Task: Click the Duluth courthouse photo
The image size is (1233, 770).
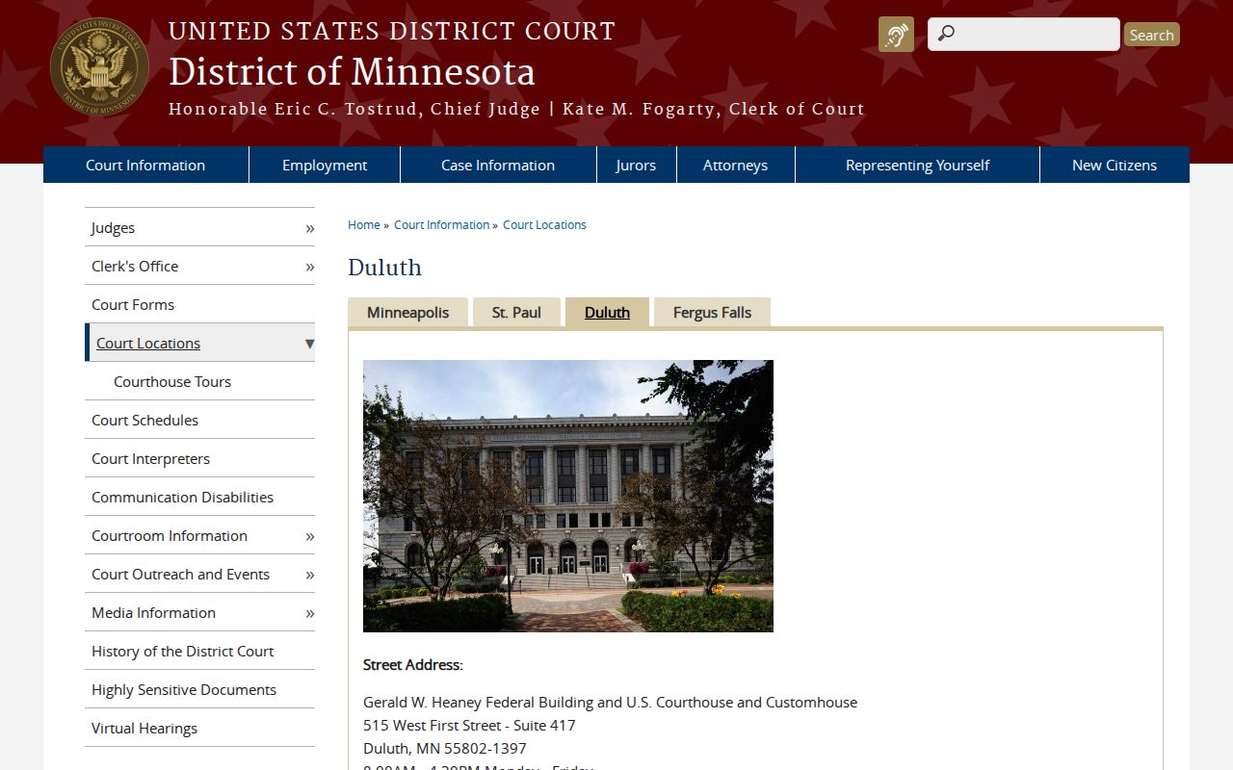Action: click(x=568, y=496)
